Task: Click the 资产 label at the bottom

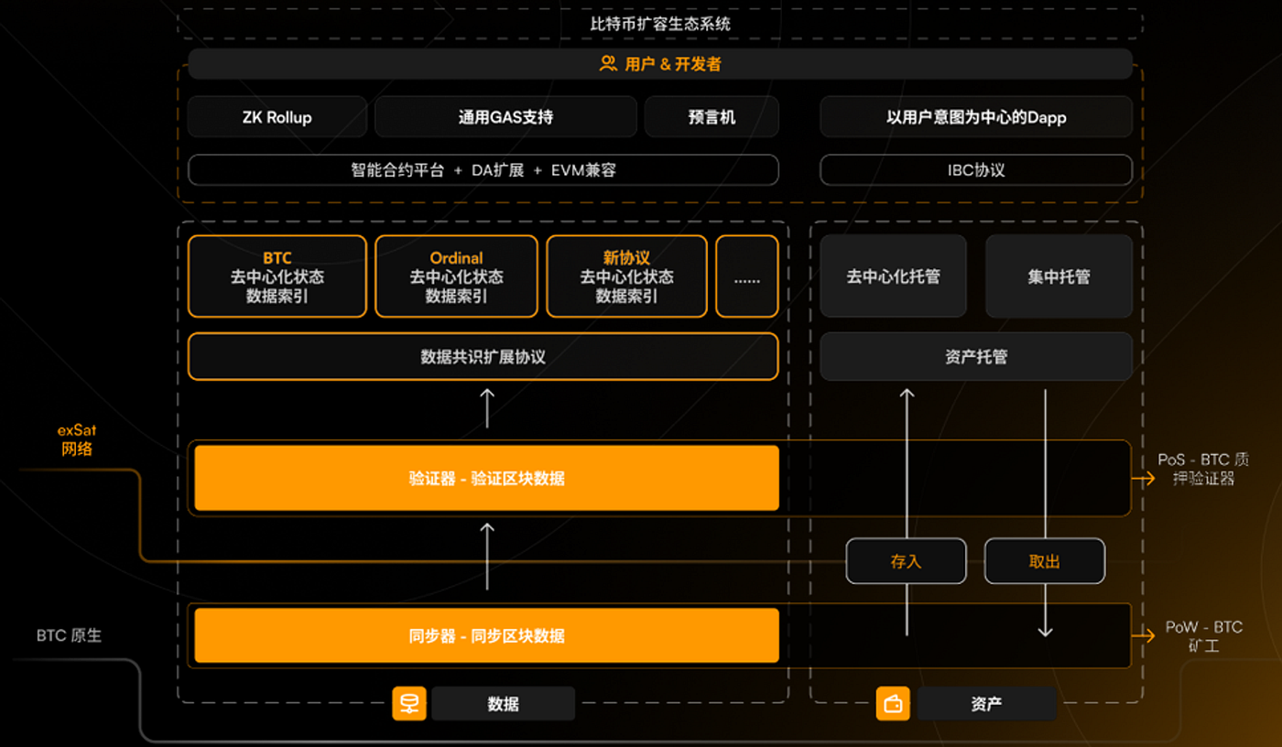Action: tap(986, 704)
